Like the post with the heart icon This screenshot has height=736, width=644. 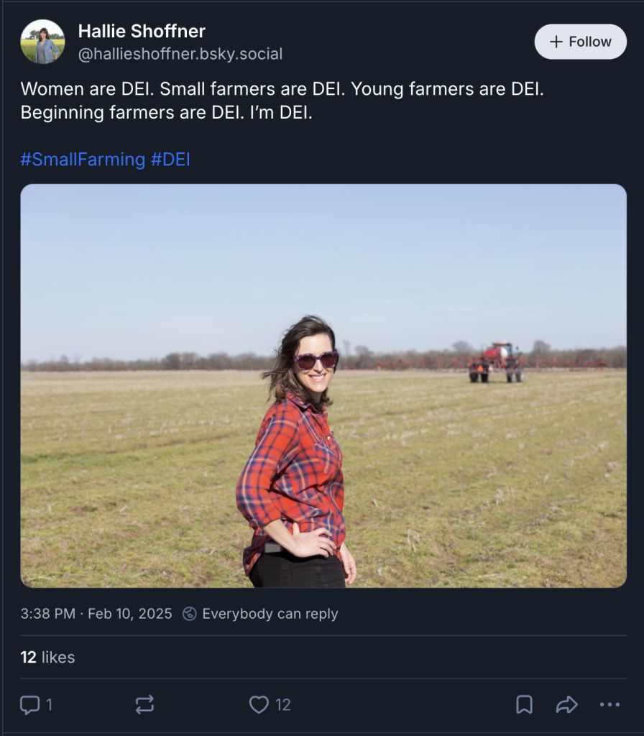click(259, 704)
